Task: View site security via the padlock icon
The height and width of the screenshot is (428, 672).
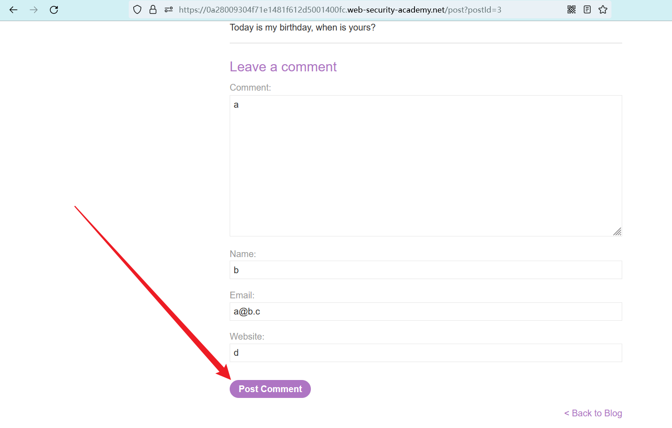Action: click(x=153, y=9)
